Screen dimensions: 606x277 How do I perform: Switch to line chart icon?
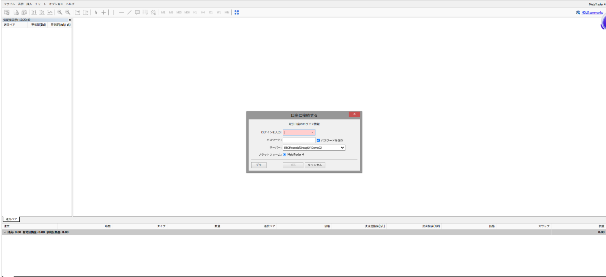tap(50, 12)
